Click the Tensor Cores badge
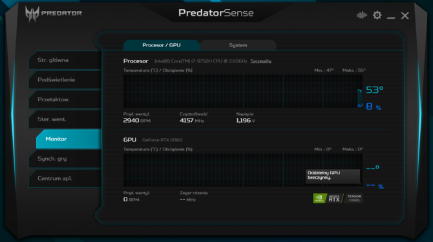The width and height of the screenshot is (433, 242). click(x=354, y=198)
